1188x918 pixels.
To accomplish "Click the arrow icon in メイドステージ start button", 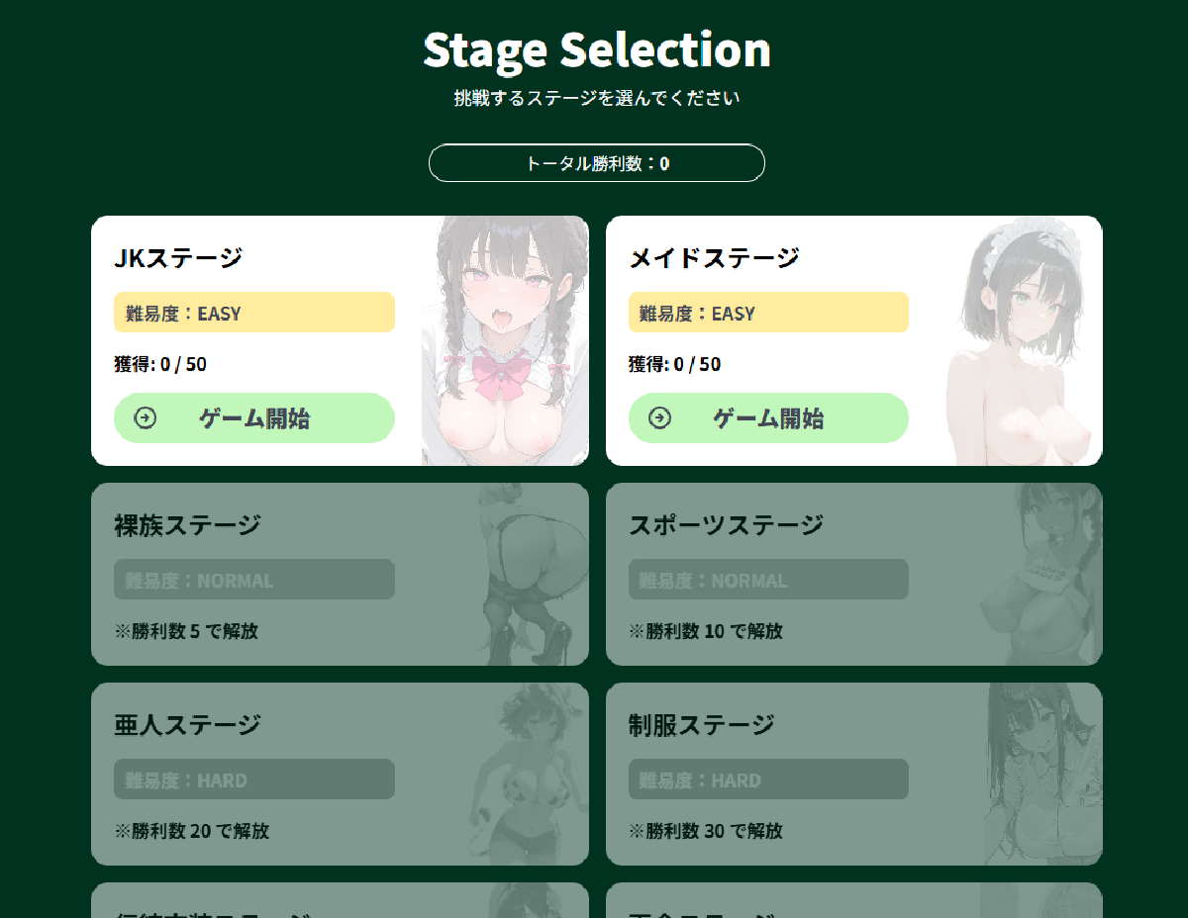I will (659, 418).
